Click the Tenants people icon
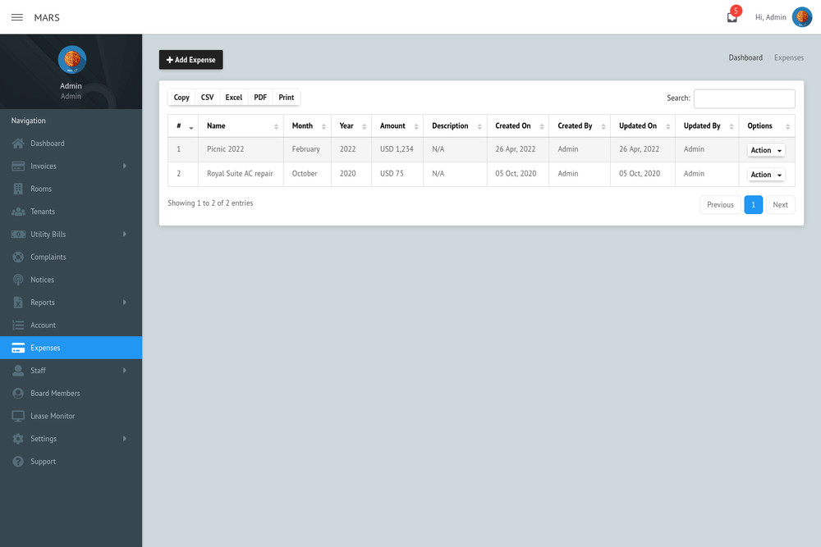Viewport: 821px width, 547px height. [x=16, y=211]
